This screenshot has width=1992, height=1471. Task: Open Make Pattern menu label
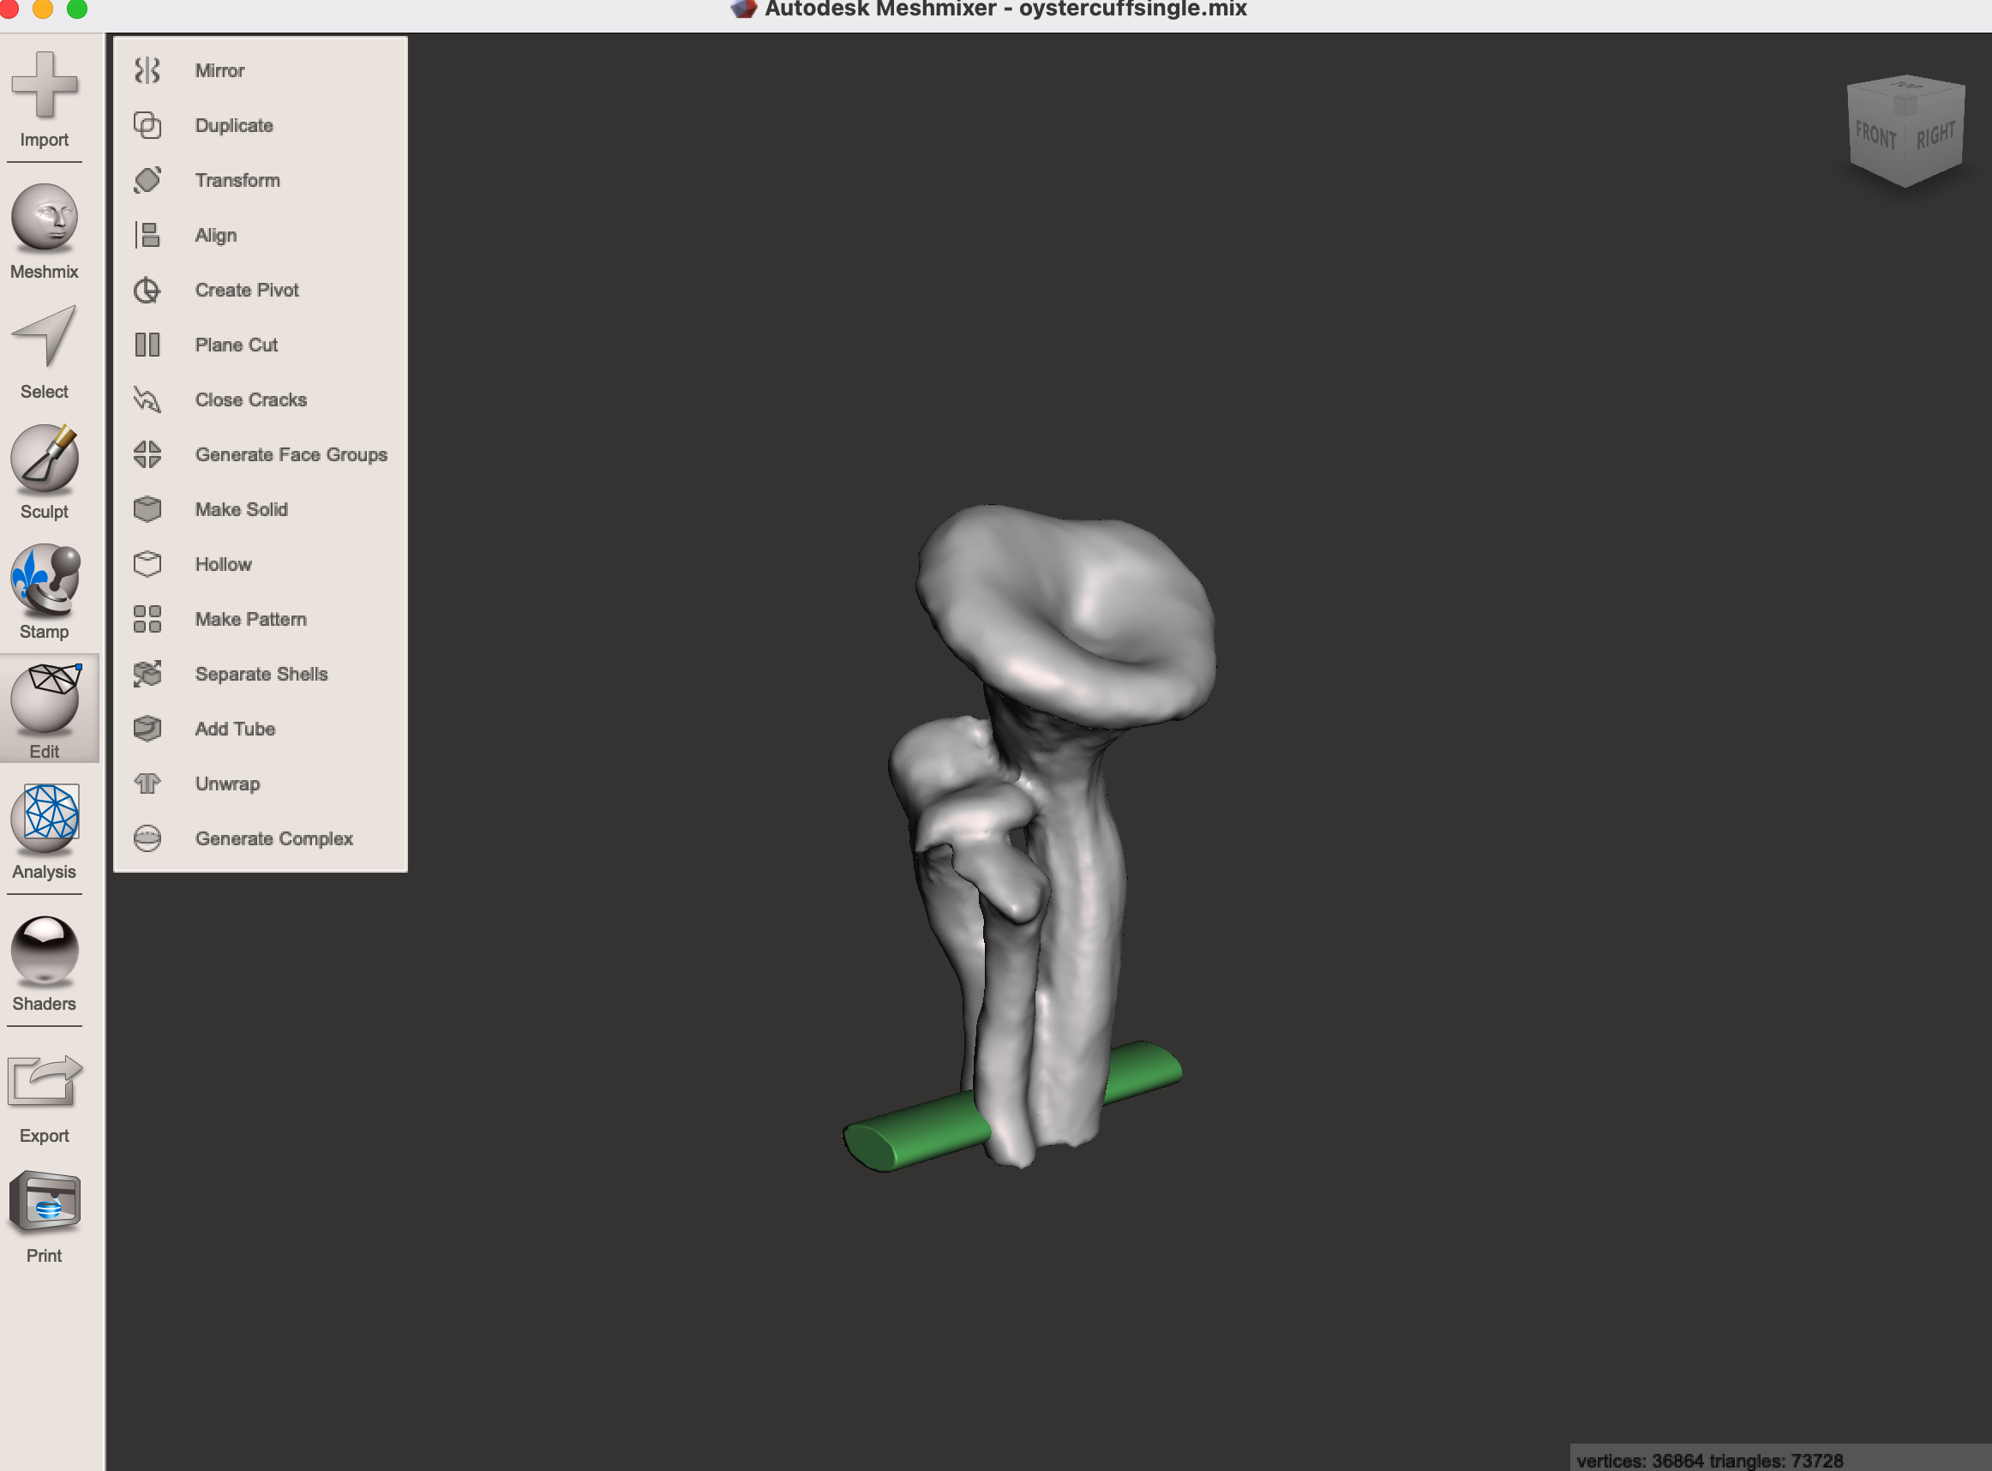[251, 619]
